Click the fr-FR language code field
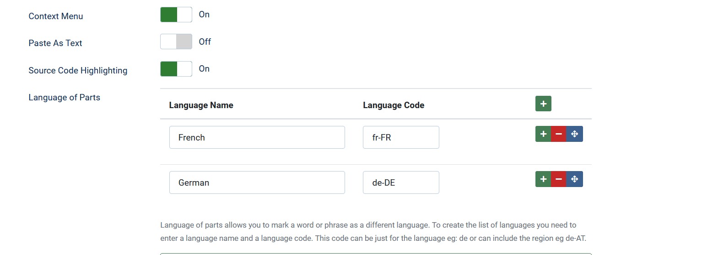This screenshot has width=702, height=255. [x=401, y=137]
